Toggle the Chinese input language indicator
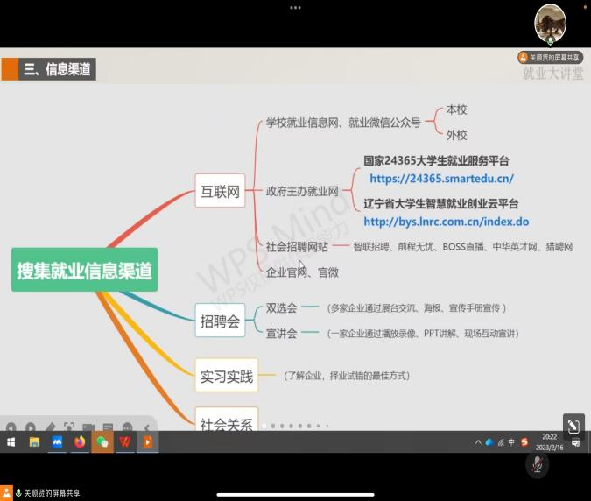Screen dimensions: 591x501 pyautogui.click(x=511, y=442)
